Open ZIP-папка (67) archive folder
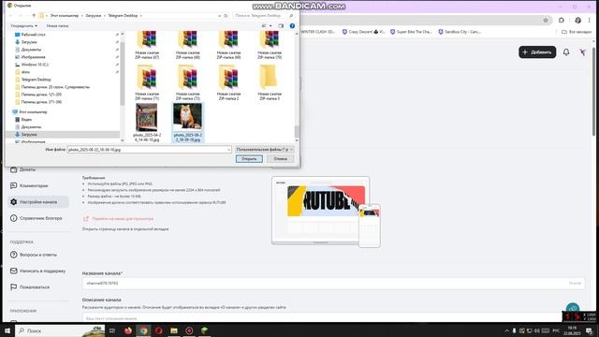 (147, 45)
